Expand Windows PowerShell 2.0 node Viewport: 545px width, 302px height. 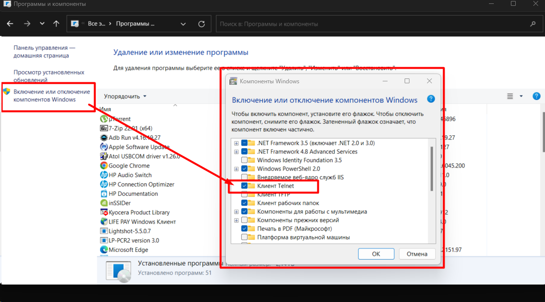(x=236, y=169)
